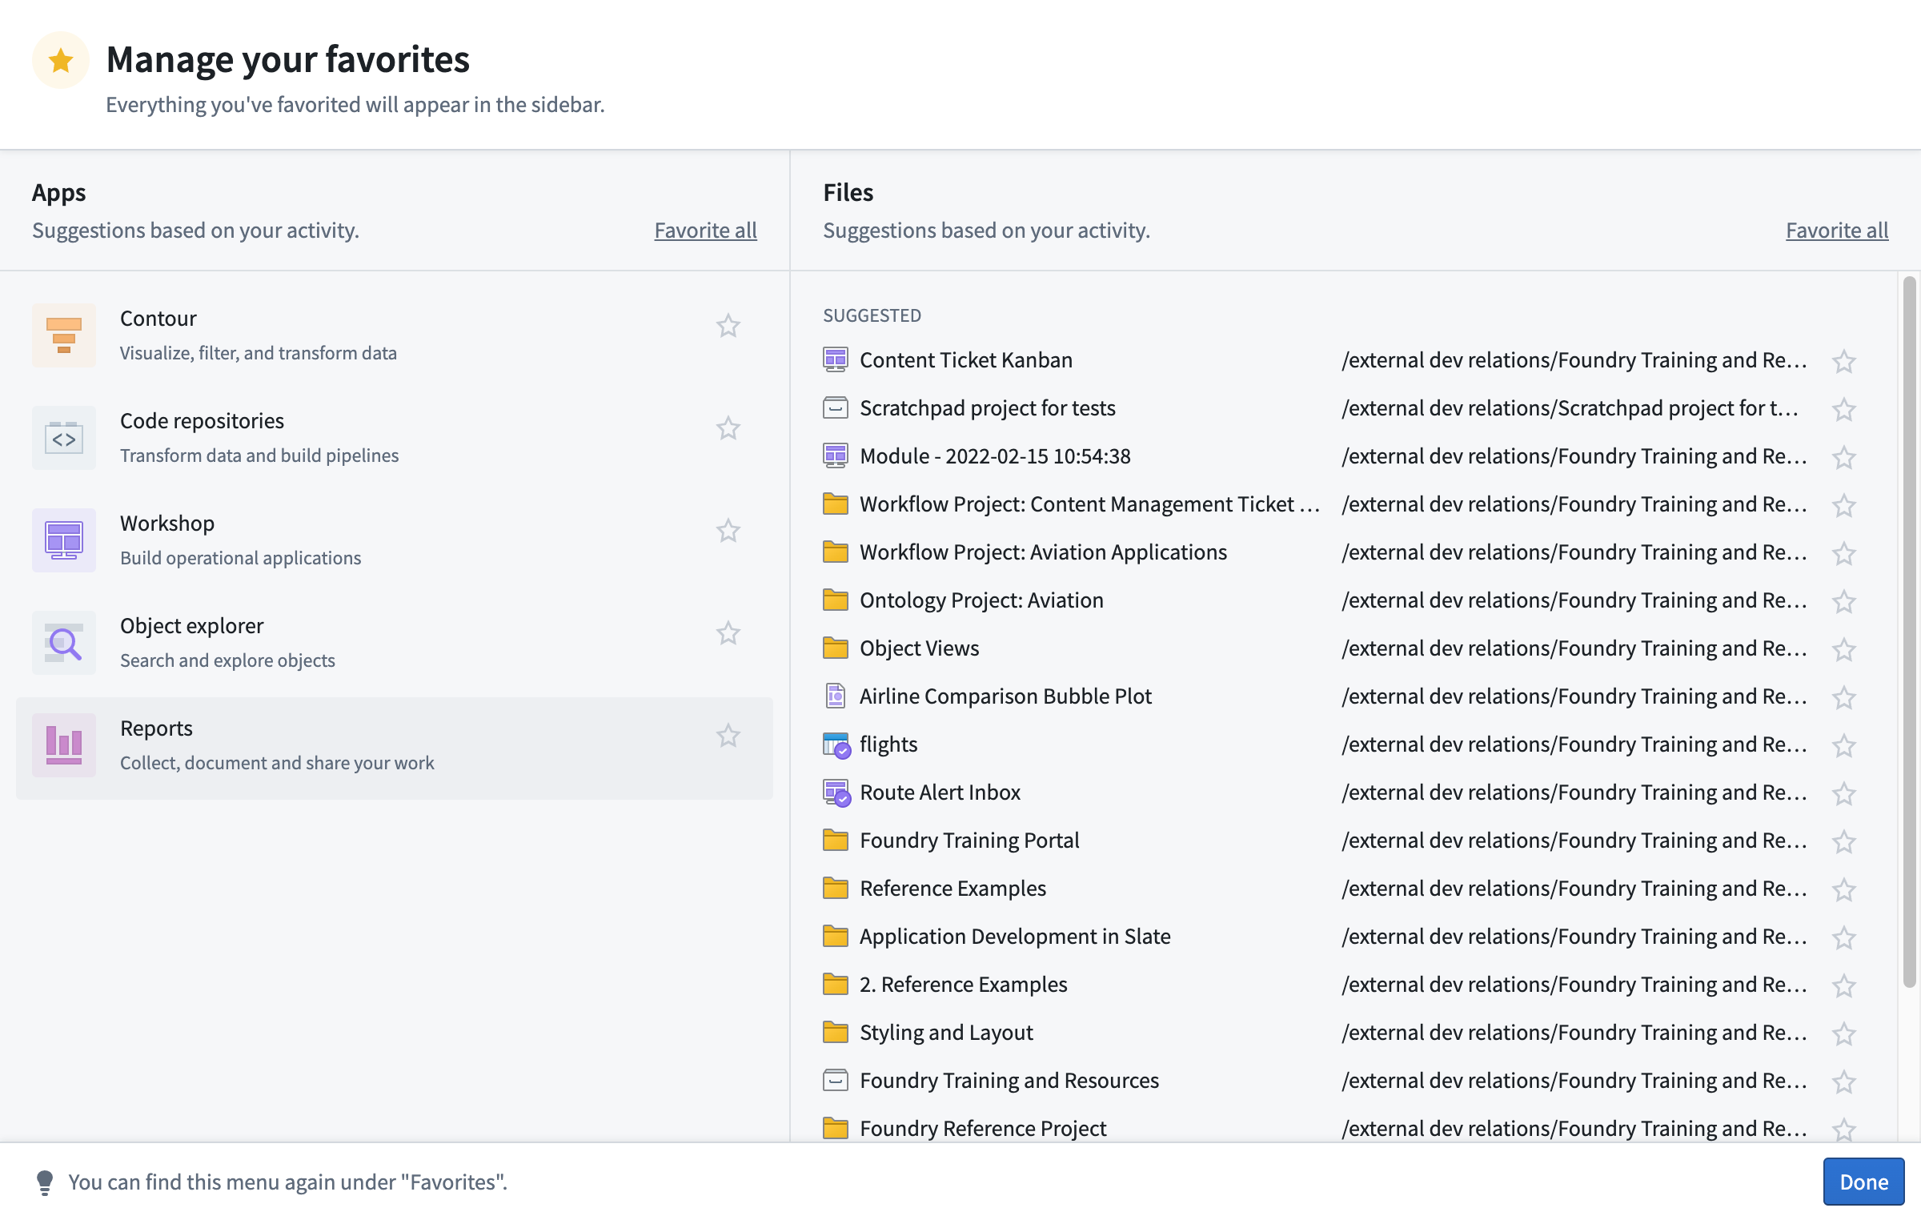Screen dimensions: 1921x1220
Task: Click the Styling and Layout name
Action: (x=946, y=1033)
